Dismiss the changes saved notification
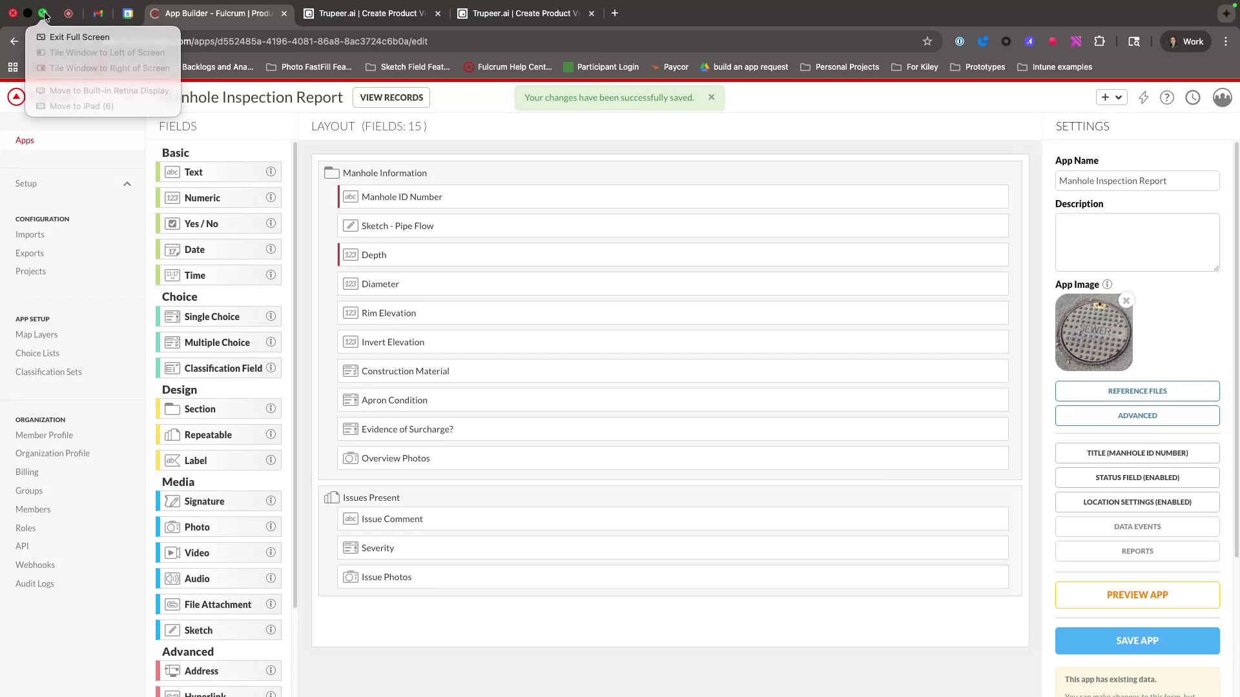Screen dimensions: 1240x697 coord(711,97)
